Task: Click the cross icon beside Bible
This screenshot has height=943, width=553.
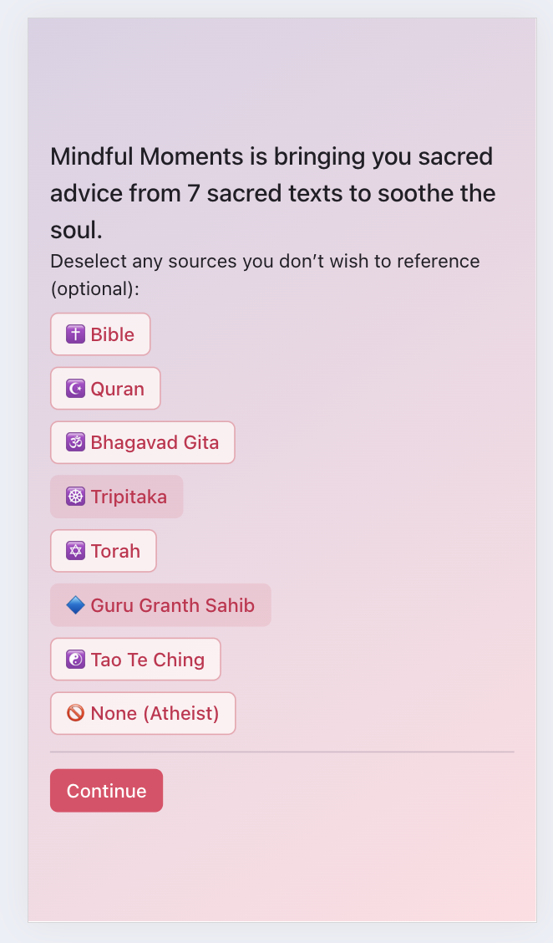Action: 76,334
